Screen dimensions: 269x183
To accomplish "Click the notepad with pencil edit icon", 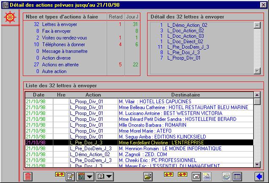I will click(70, 177).
